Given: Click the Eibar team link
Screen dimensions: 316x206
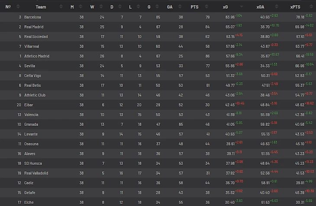Looking at the screenshot, I should click(x=29, y=105).
